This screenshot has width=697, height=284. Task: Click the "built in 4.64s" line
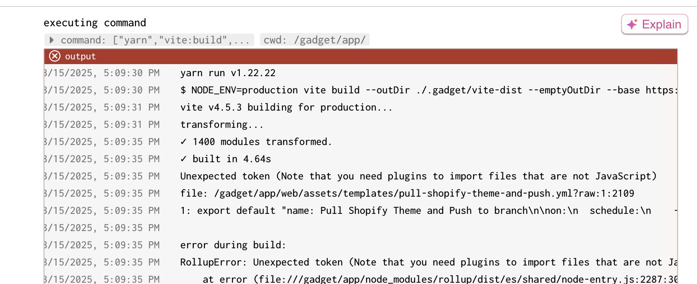coord(226,159)
